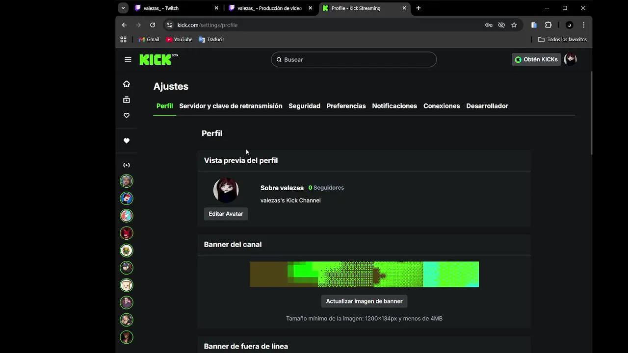Open the red devil channel avatar

click(127, 233)
